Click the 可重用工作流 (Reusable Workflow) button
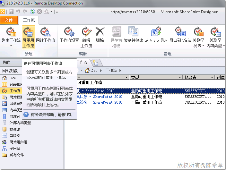Image resolution: width=226 pixels, height=170 pixels. tap(28, 38)
